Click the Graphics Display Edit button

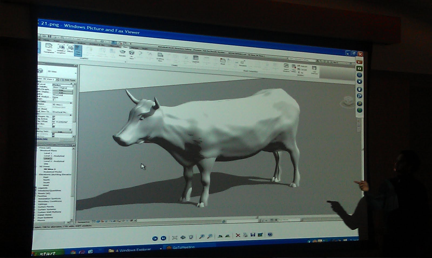(61, 93)
